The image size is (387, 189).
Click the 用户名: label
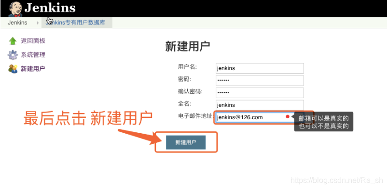tap(187, 67)
